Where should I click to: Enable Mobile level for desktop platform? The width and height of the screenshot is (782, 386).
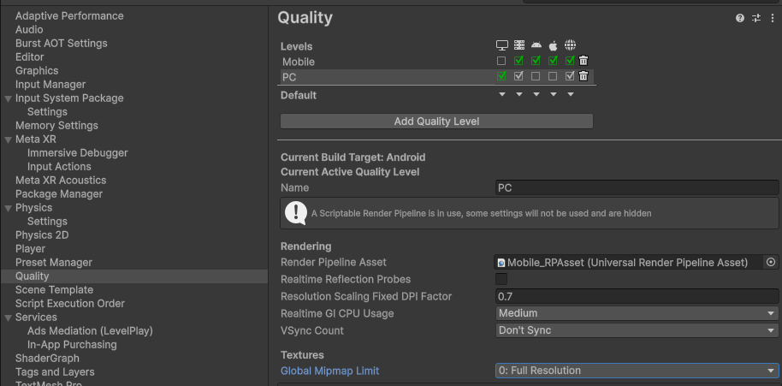point(501,61)
